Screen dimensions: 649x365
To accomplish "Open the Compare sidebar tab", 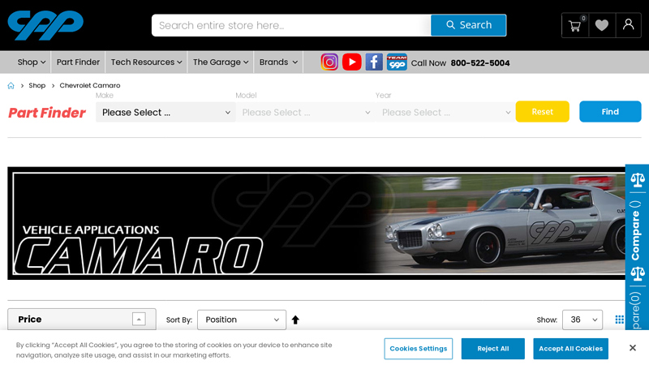I will 637,232.
